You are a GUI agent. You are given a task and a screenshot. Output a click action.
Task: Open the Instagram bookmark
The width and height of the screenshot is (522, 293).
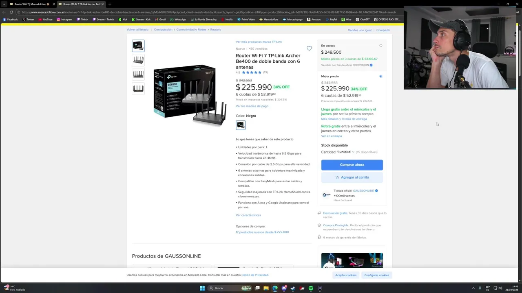click(x=64, y=19)
